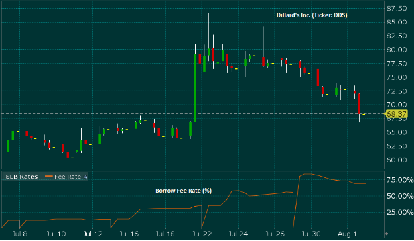
Task: Click the yellow 68.37 current price tag
Action: pos(397,114)
